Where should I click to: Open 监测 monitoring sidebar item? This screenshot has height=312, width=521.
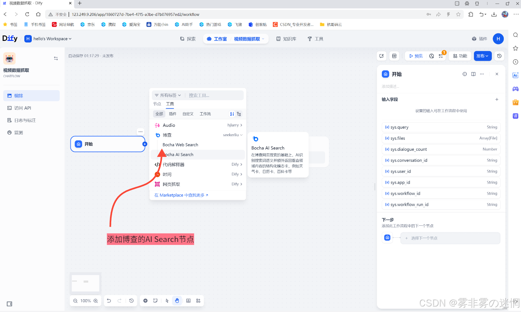31,133
